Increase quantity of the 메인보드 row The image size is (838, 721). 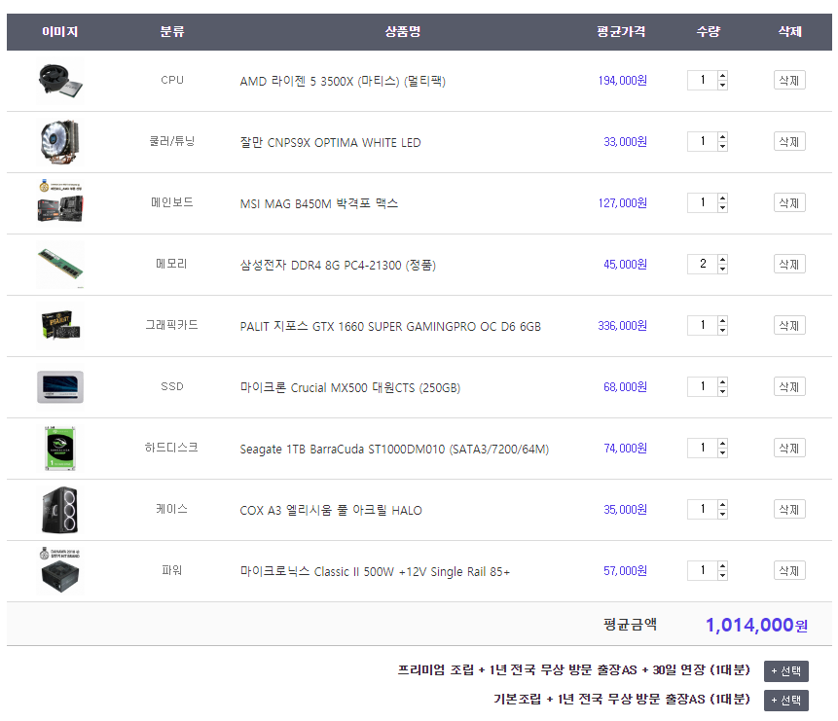click(x=722, y=198)
